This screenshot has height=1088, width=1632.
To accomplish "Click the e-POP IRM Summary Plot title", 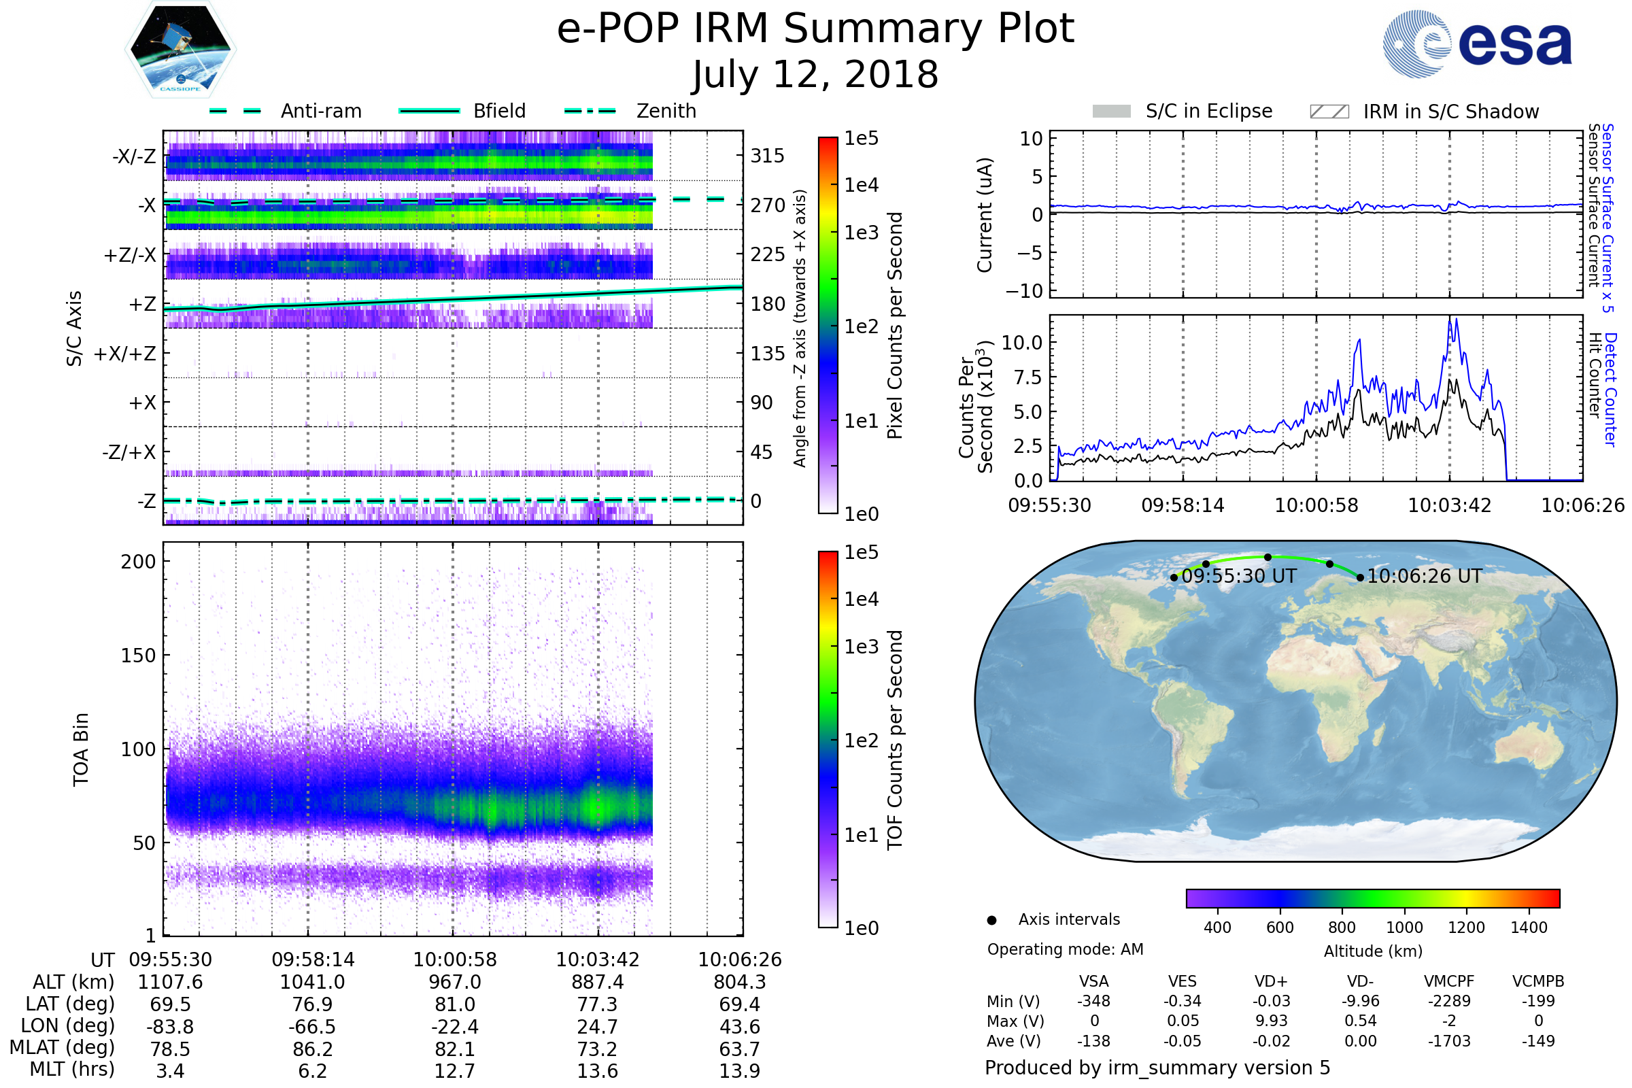I will (x=815, y=29).
